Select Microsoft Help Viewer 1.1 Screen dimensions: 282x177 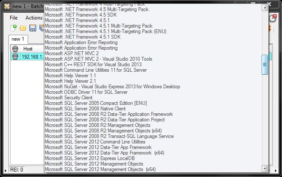(70, 76)
